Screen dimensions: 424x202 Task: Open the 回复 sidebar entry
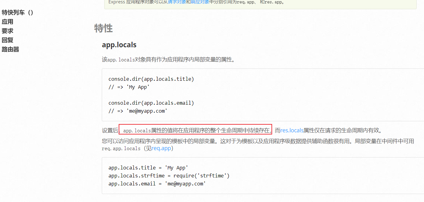click(7, 40)
